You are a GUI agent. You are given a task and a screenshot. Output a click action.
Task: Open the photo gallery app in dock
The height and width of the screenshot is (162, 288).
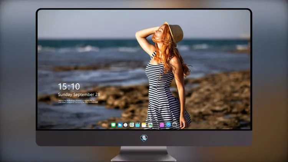click(x=150, y=125)
